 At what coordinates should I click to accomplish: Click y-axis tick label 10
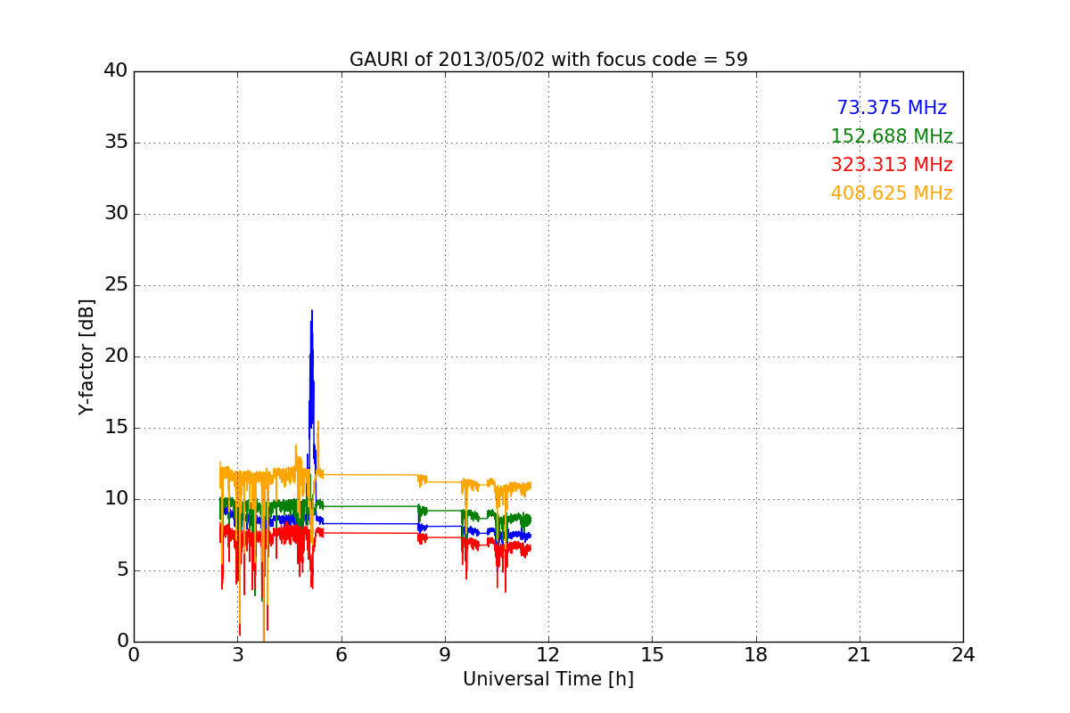(x=116, y=499)
